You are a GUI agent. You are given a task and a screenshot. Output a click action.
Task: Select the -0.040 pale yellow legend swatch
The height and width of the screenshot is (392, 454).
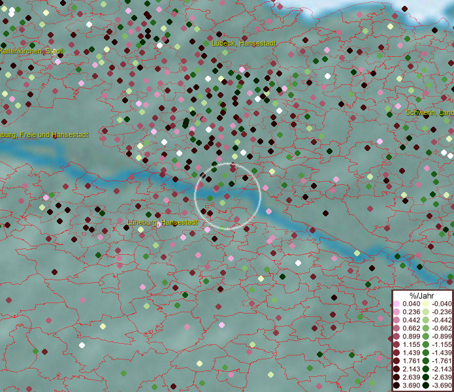click(426, 304)
